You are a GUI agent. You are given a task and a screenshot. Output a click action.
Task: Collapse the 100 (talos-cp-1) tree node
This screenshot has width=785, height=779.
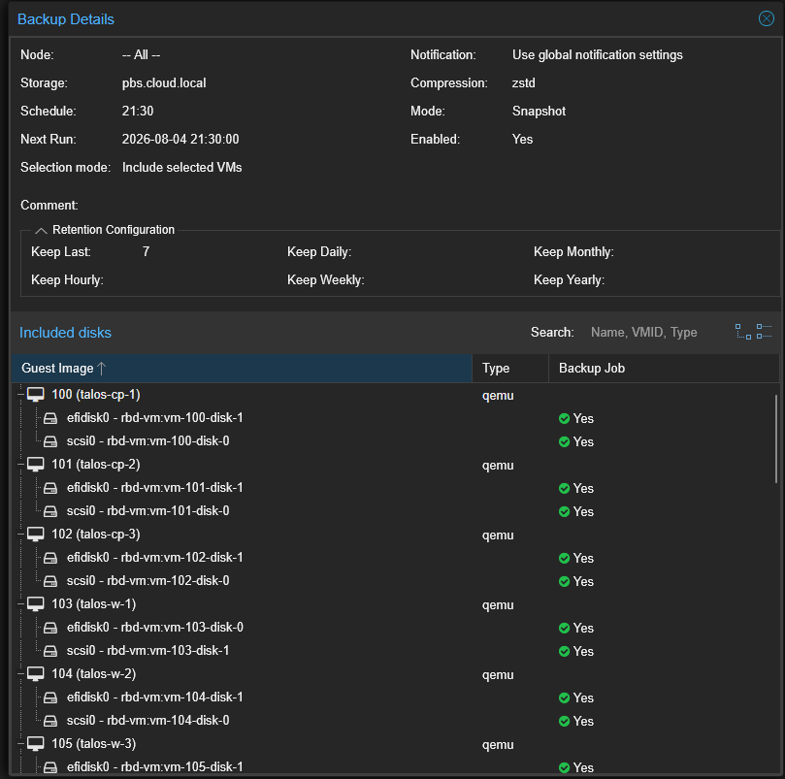pos(21,395)
